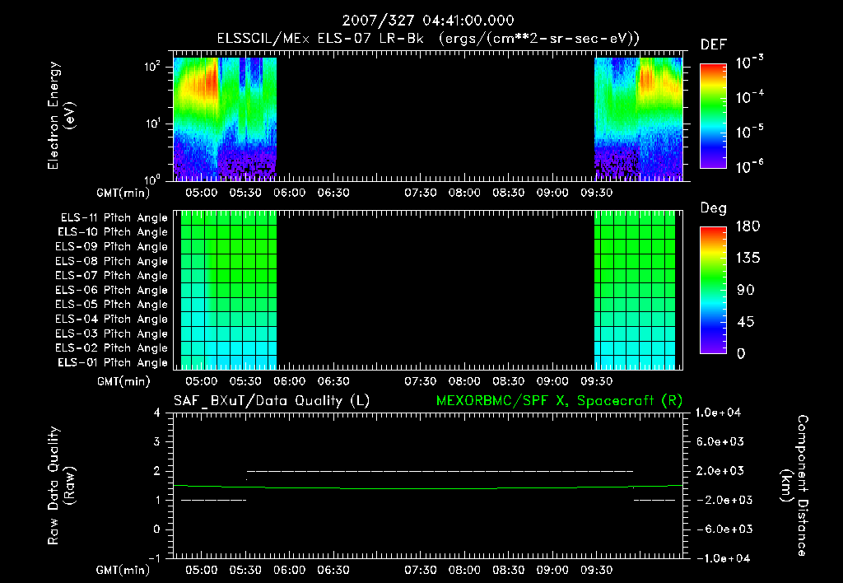Click the 06:00 tick label under pitch angle panel
843x583 pixels.
point(289,381)
